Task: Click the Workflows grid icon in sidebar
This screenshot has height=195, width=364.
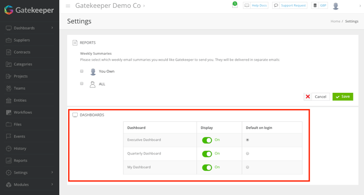Action: click(8, 112)
